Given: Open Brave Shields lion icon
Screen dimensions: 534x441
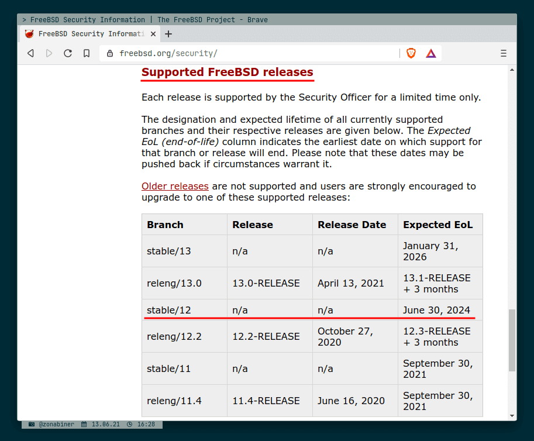Looking at the screenshot, I should coord(411,53).
